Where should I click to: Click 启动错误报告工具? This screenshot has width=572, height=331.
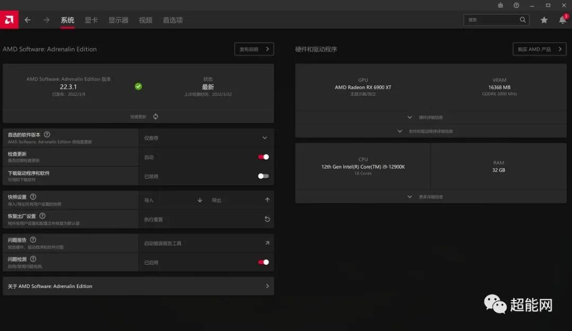pos(163,243)
